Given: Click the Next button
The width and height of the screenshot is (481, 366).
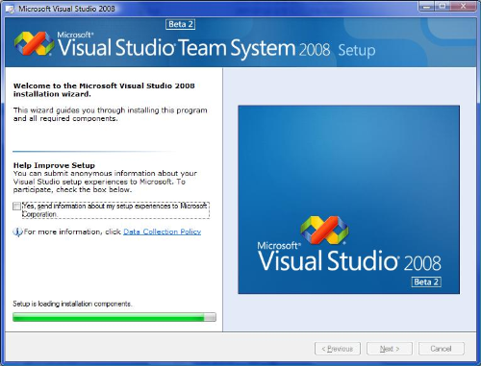Looking at the screenshot, I should [390, 349].
